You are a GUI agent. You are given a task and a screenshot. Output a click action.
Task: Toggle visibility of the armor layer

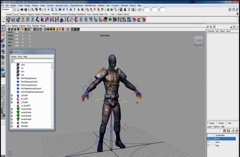[208, 142]
